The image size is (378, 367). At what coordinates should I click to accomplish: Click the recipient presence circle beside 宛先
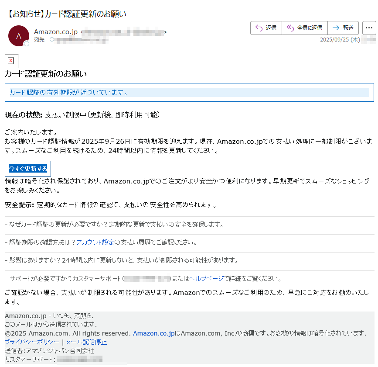[x=52, y=40]
